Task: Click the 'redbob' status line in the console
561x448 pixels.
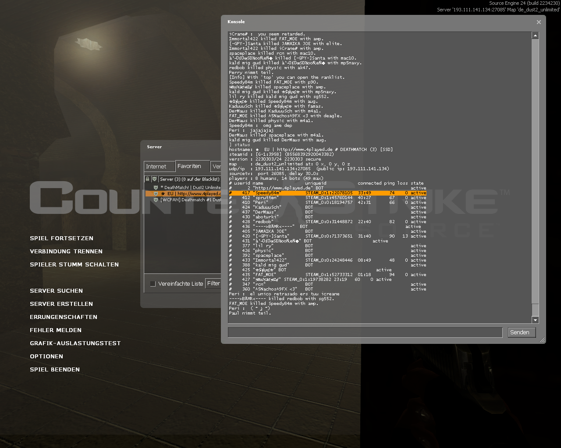Action: [327, 222]
